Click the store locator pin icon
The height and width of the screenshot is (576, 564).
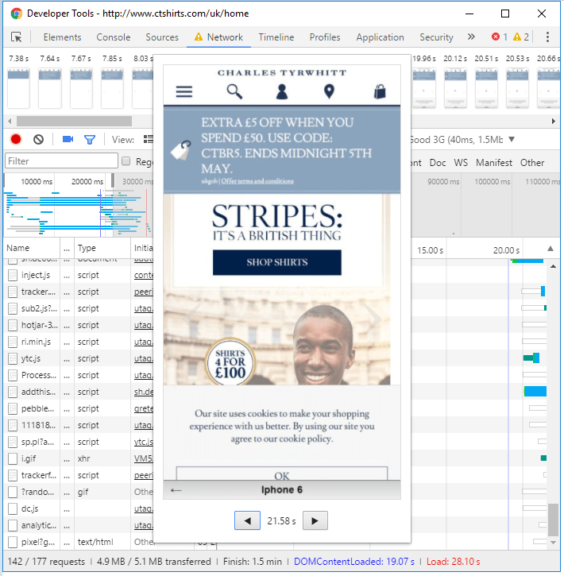coord(329,91)
